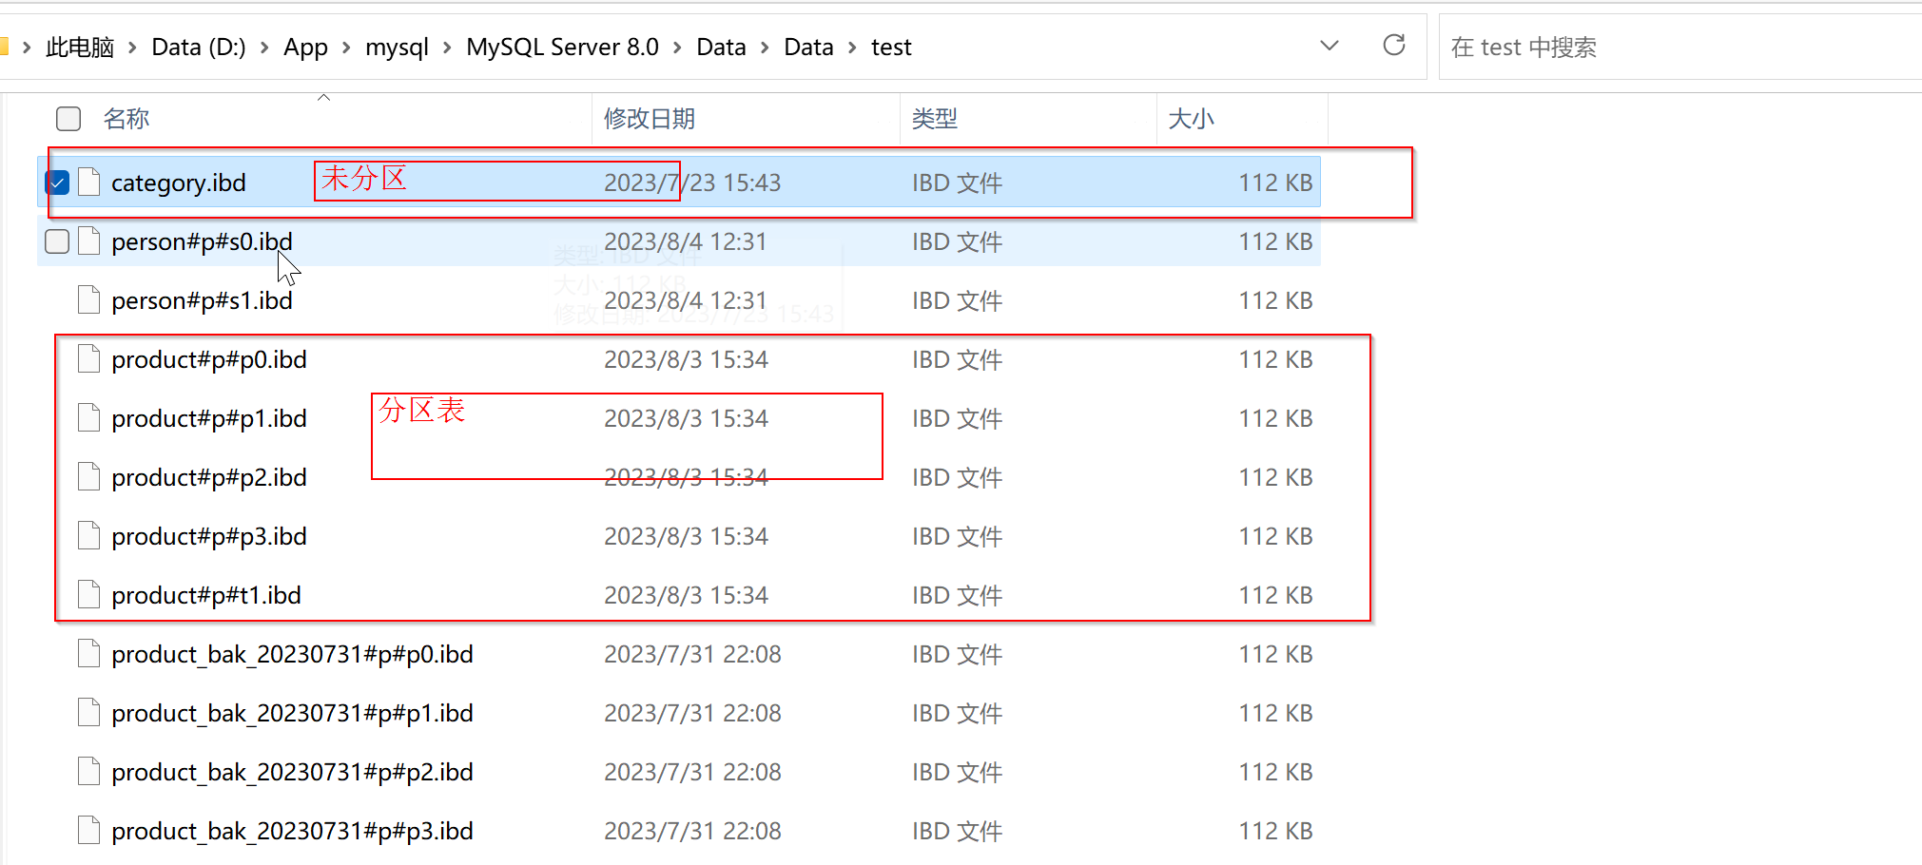
Task: Click the file icon of product#p#t1.ibd
Action: [88, 594]
